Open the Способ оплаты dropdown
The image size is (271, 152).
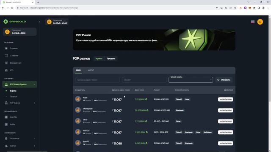pos(191,80)
